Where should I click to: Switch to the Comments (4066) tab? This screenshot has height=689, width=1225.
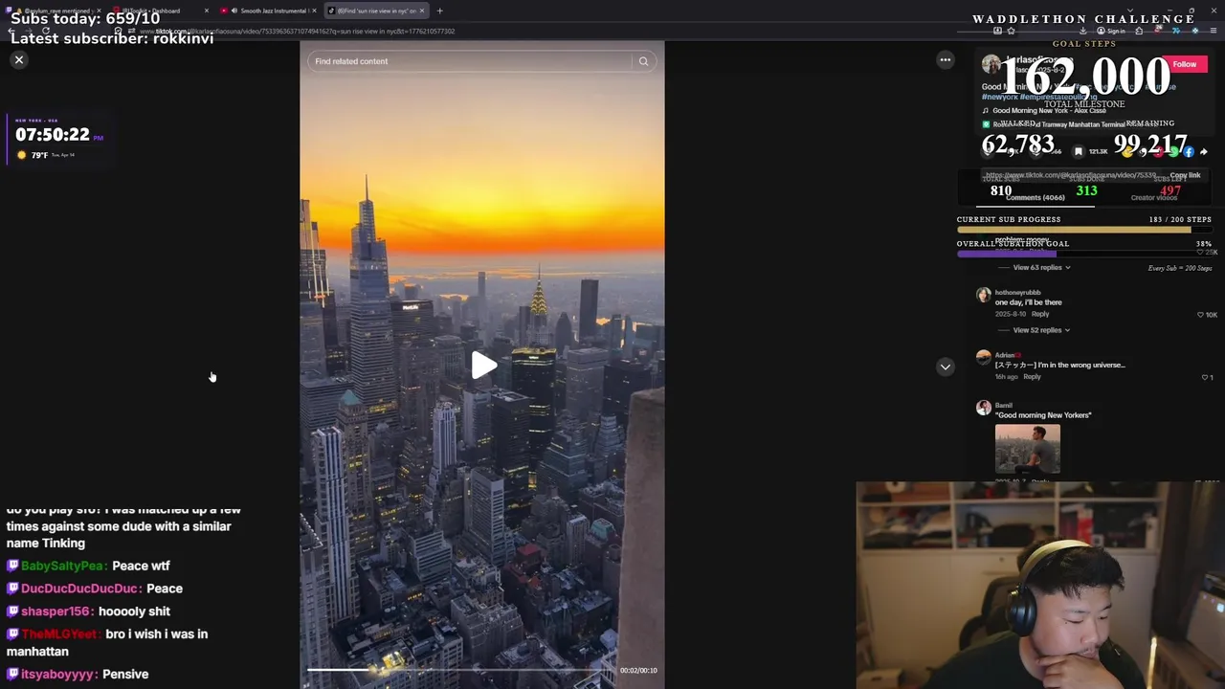pyautogui.click(x=1034, y=197)
